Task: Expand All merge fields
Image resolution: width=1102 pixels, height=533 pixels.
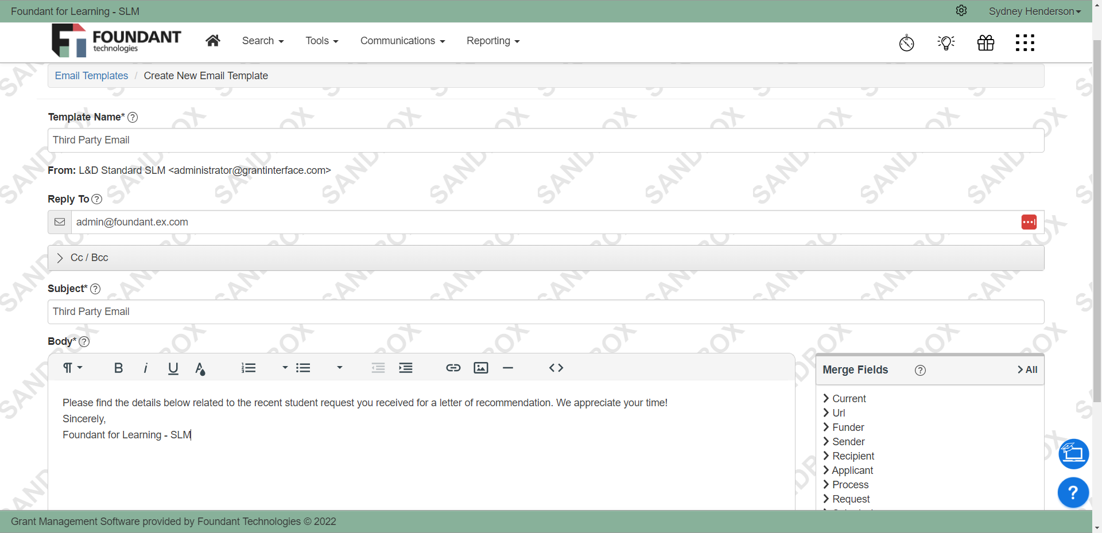Action: click(x=1027, y=369)
